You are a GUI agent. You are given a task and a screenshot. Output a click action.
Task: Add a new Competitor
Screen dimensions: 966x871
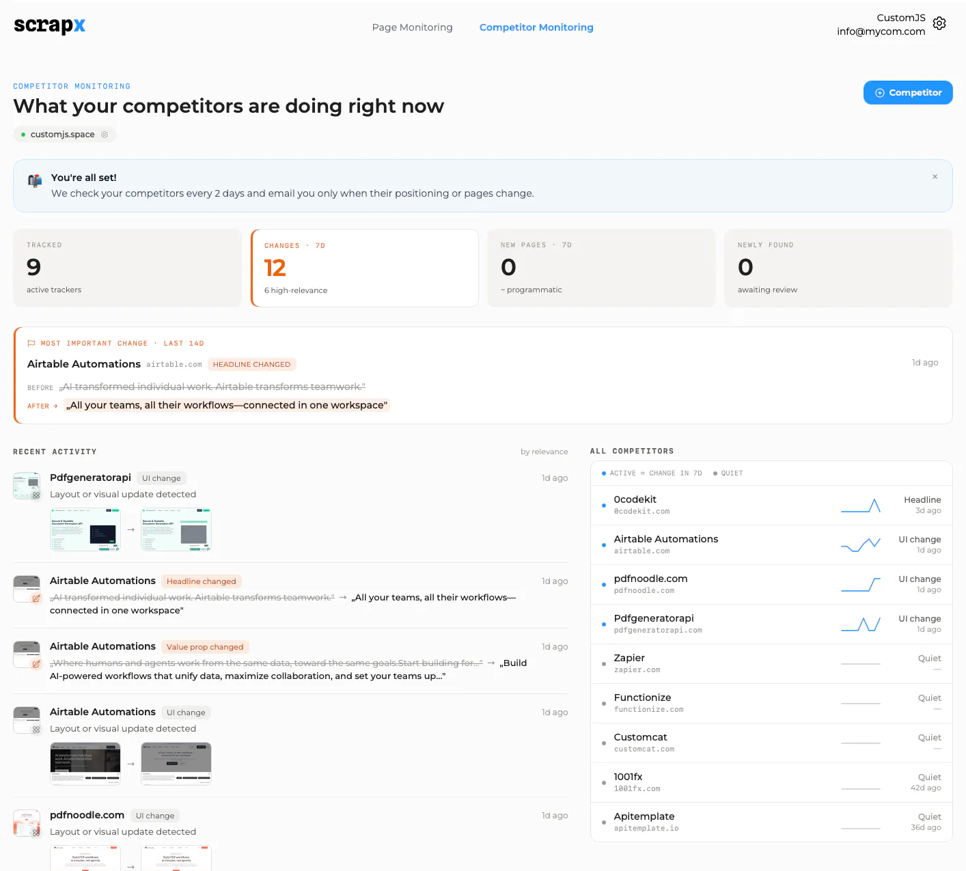908,93
